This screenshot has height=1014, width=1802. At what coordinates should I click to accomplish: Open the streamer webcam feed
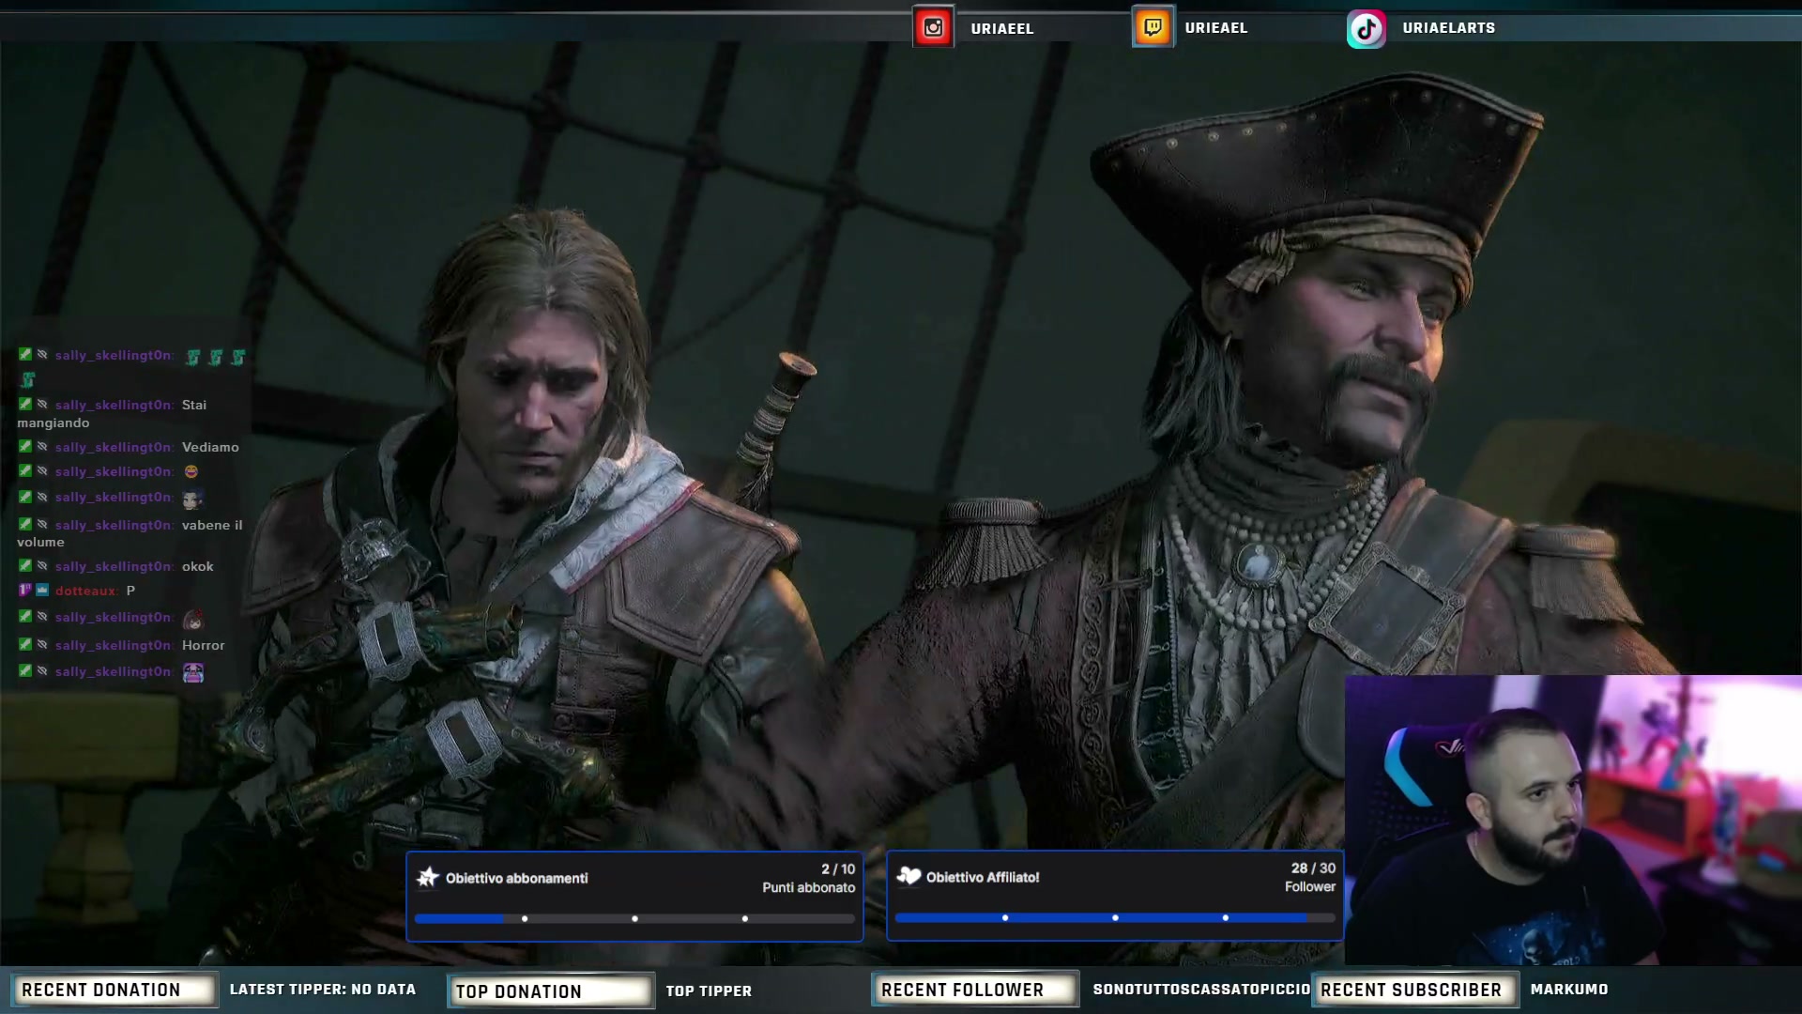coord(1573,820)
